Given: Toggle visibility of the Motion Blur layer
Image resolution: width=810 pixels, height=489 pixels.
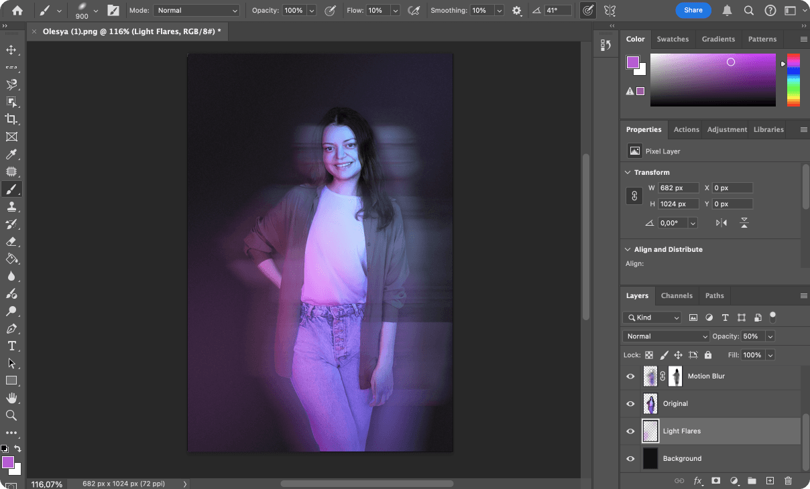Looking at the screenshot, I should 630,376.
